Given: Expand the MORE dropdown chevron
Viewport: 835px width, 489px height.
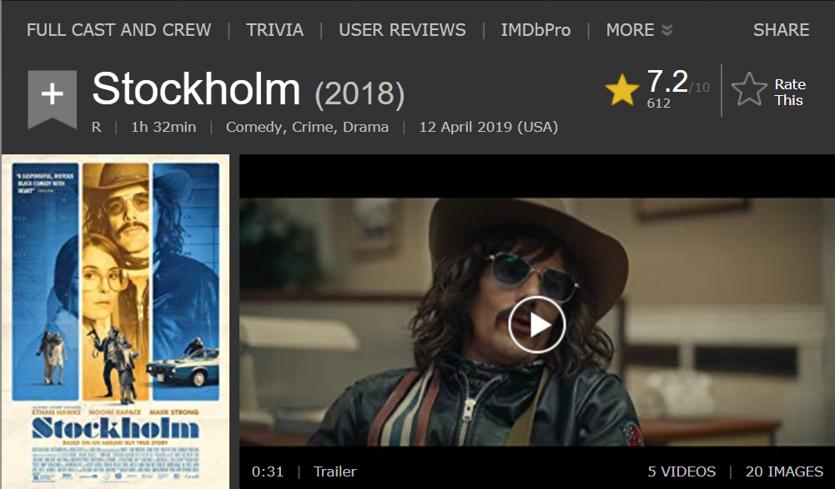Looking at the screenshot, I should pos(666,30).
